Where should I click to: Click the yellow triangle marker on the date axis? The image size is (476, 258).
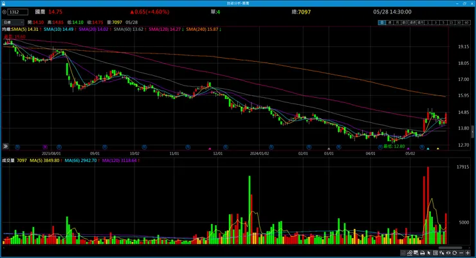pos(438,149)
